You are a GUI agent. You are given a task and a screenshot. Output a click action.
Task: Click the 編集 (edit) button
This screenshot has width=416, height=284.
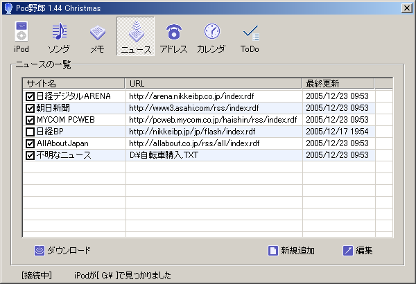[358, 250]
